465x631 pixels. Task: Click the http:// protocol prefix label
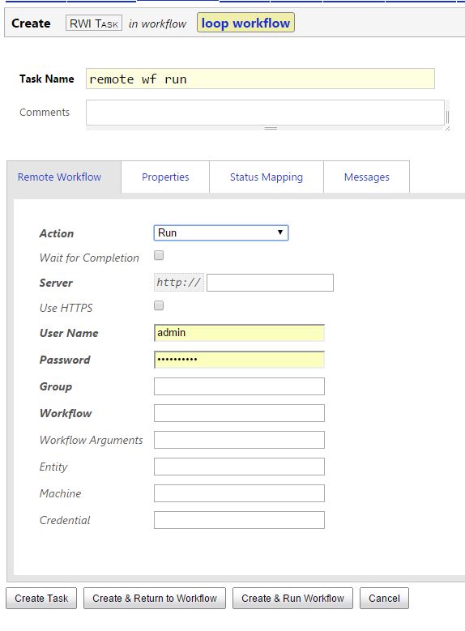tap(179, 282)
